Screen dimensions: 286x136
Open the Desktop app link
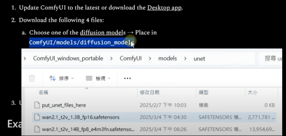164,8
